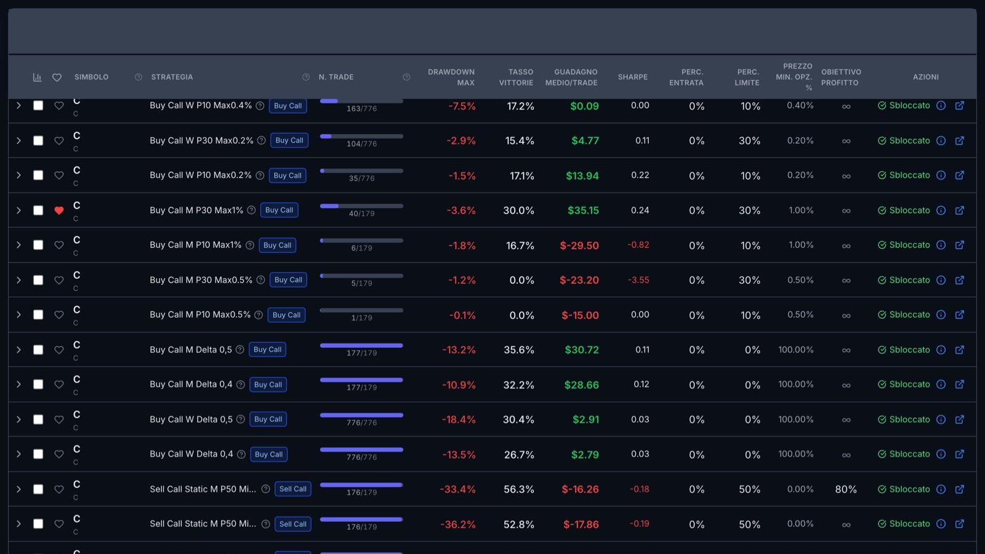Select the Buy Call M P10 Max1% checkbox
This screenshot has width=985, height=554.
tap(38, 245)
